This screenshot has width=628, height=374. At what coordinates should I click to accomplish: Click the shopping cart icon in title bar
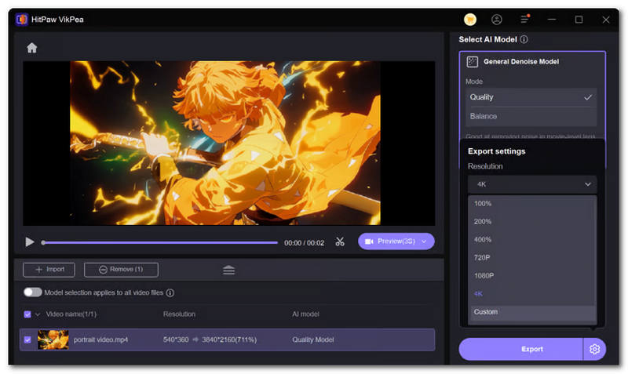470,20
